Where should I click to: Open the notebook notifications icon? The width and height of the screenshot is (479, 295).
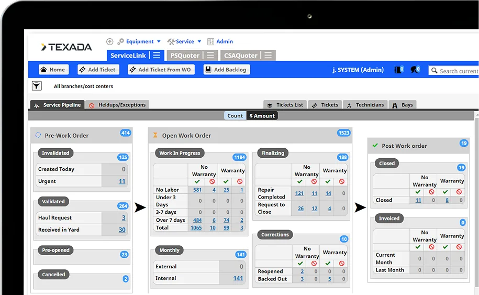click(399, 70)
